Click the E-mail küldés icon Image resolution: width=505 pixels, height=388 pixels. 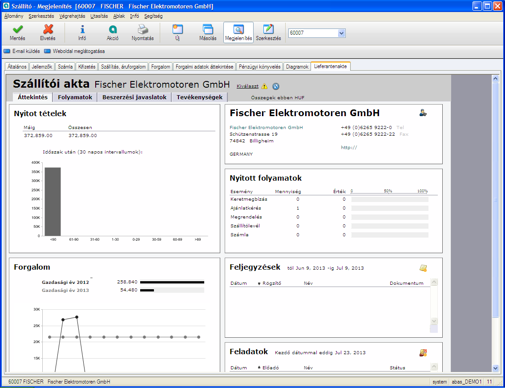tap(7, 51)
